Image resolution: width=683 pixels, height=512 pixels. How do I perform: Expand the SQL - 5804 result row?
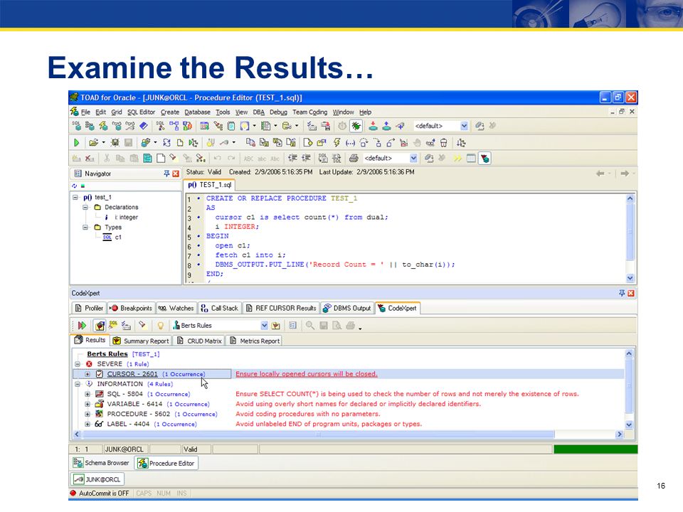88,394
